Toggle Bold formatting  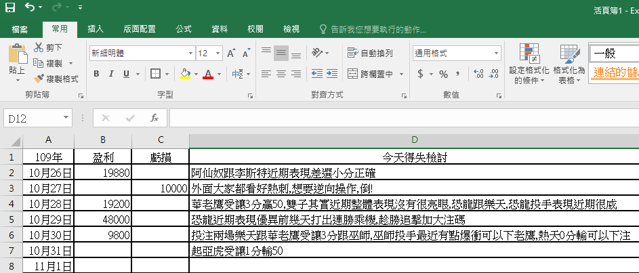click(x=96, y=74)
